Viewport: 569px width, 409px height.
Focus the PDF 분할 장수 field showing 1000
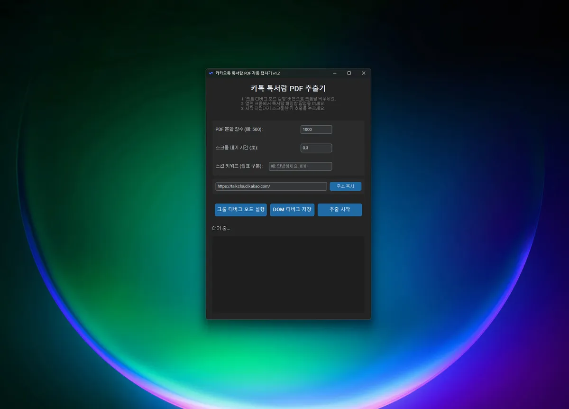point(316,130)
